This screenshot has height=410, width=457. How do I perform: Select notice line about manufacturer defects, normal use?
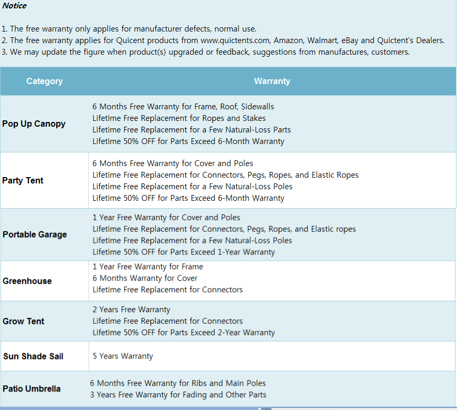pos(129,29)
